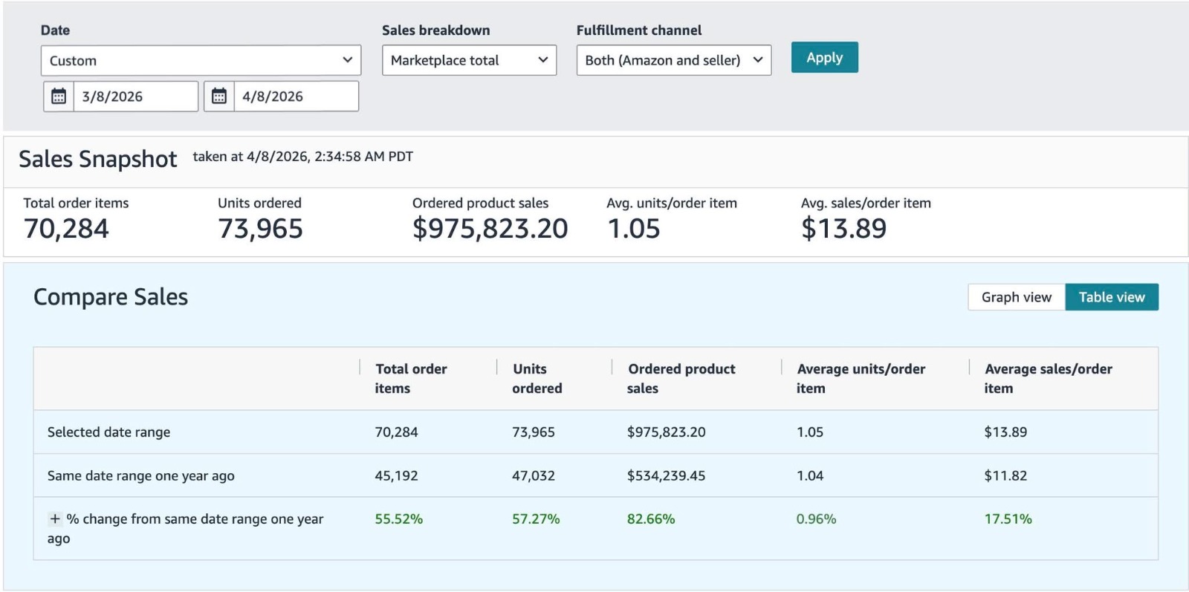Click the Average sales/order item column header
1189x592 pixels.
pos(1048,379)
